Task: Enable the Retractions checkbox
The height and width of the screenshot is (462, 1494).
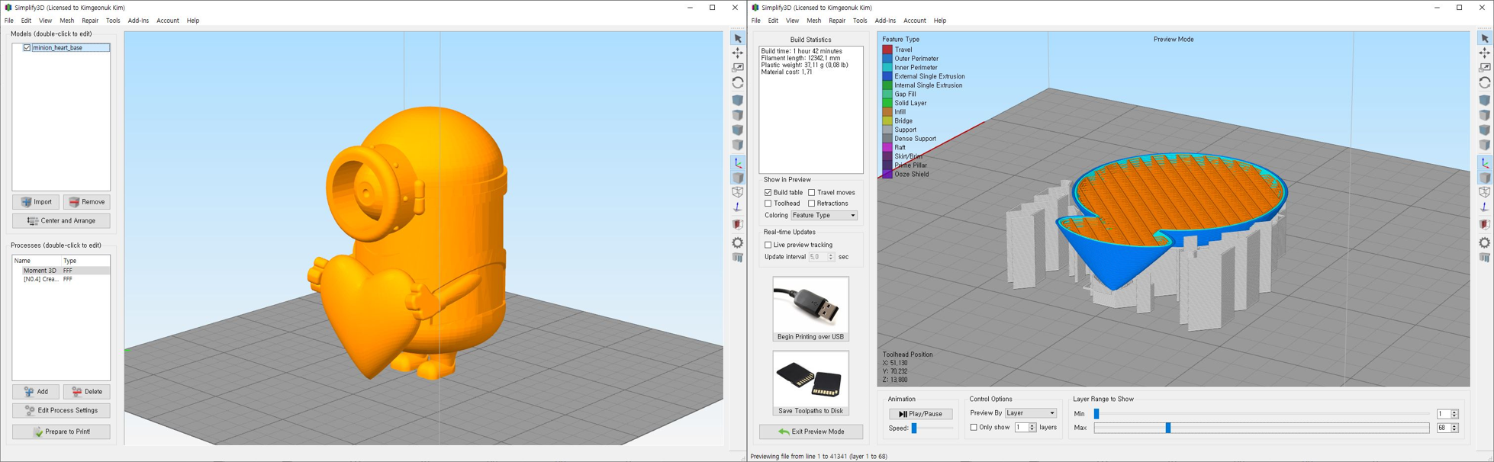Action: click(x=811, y=204)
